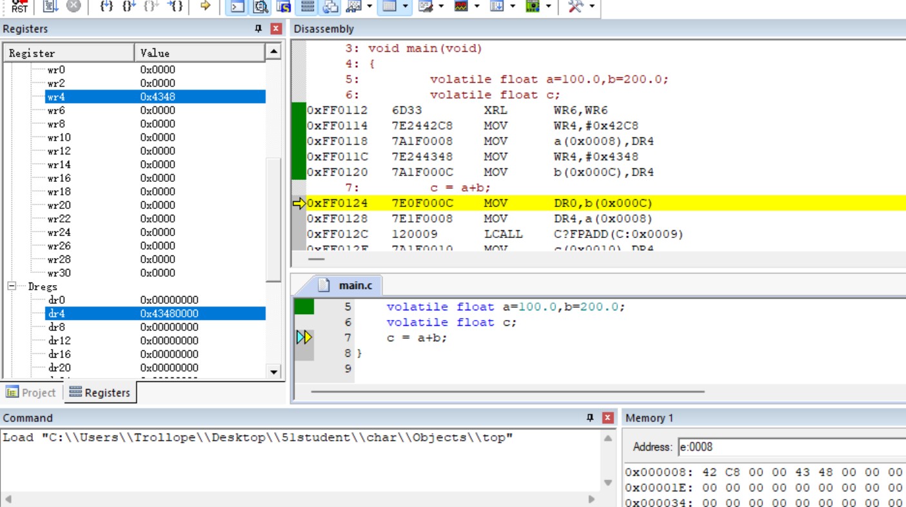
Task: Select the wr0 register row
Action: (155, 70)
